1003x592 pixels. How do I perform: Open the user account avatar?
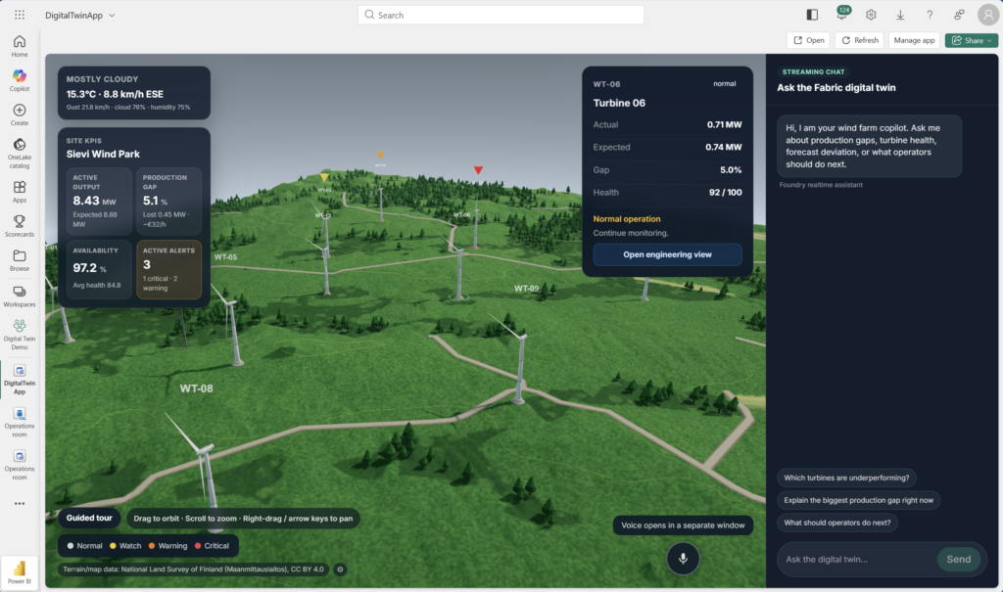988,15
